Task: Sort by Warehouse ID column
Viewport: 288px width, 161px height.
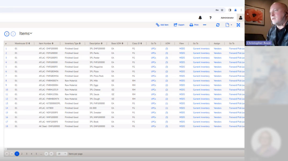Action: [22, 44]
